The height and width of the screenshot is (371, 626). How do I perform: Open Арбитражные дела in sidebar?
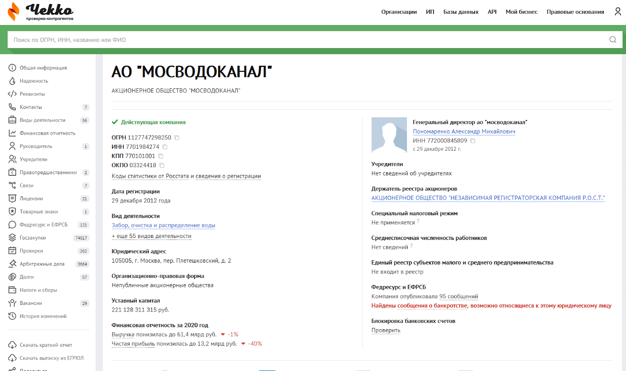(42, 264)
